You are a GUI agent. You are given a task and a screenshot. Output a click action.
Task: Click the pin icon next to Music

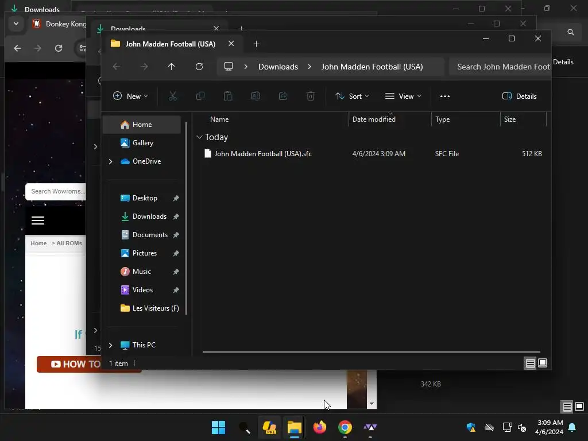pyautogui.click(x=176, y=272)
